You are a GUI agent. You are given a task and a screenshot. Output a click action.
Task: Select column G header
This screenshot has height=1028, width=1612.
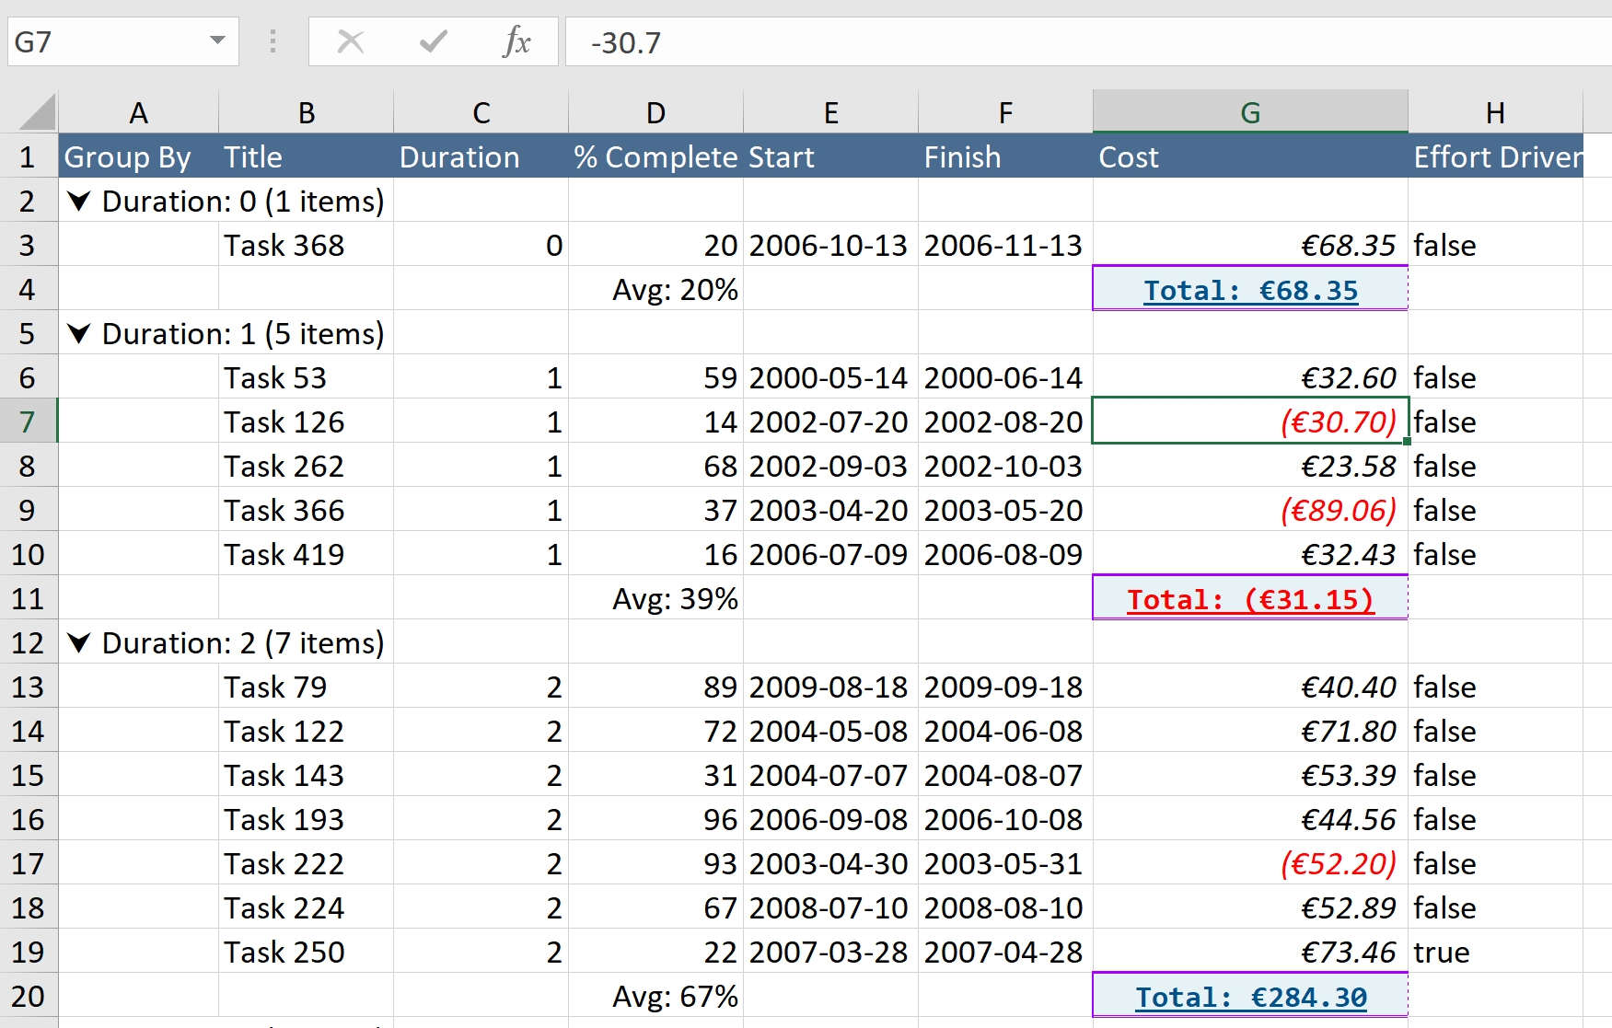(1250, 113)
